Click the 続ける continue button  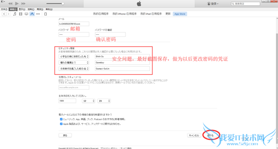(211, 135)
